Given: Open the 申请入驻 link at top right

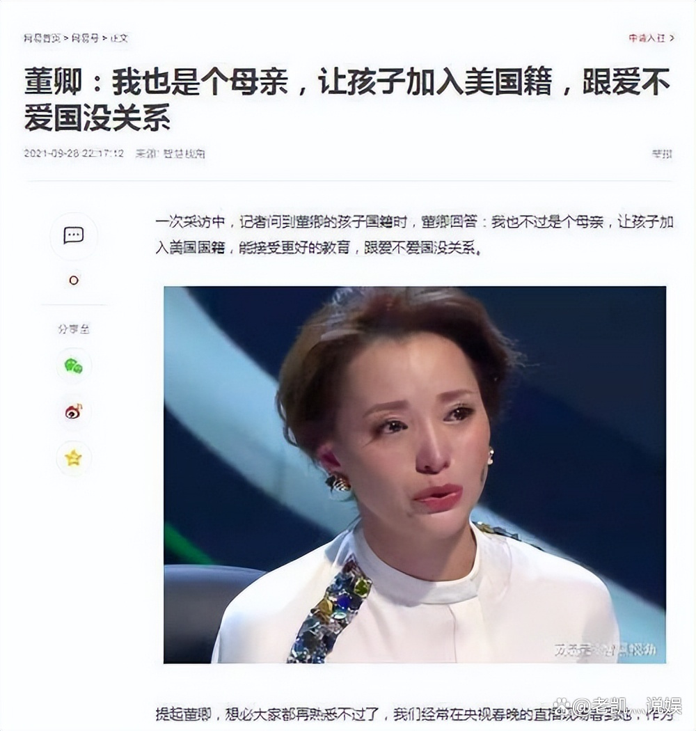Looking at the screenshot, I should tap(647, 38).
